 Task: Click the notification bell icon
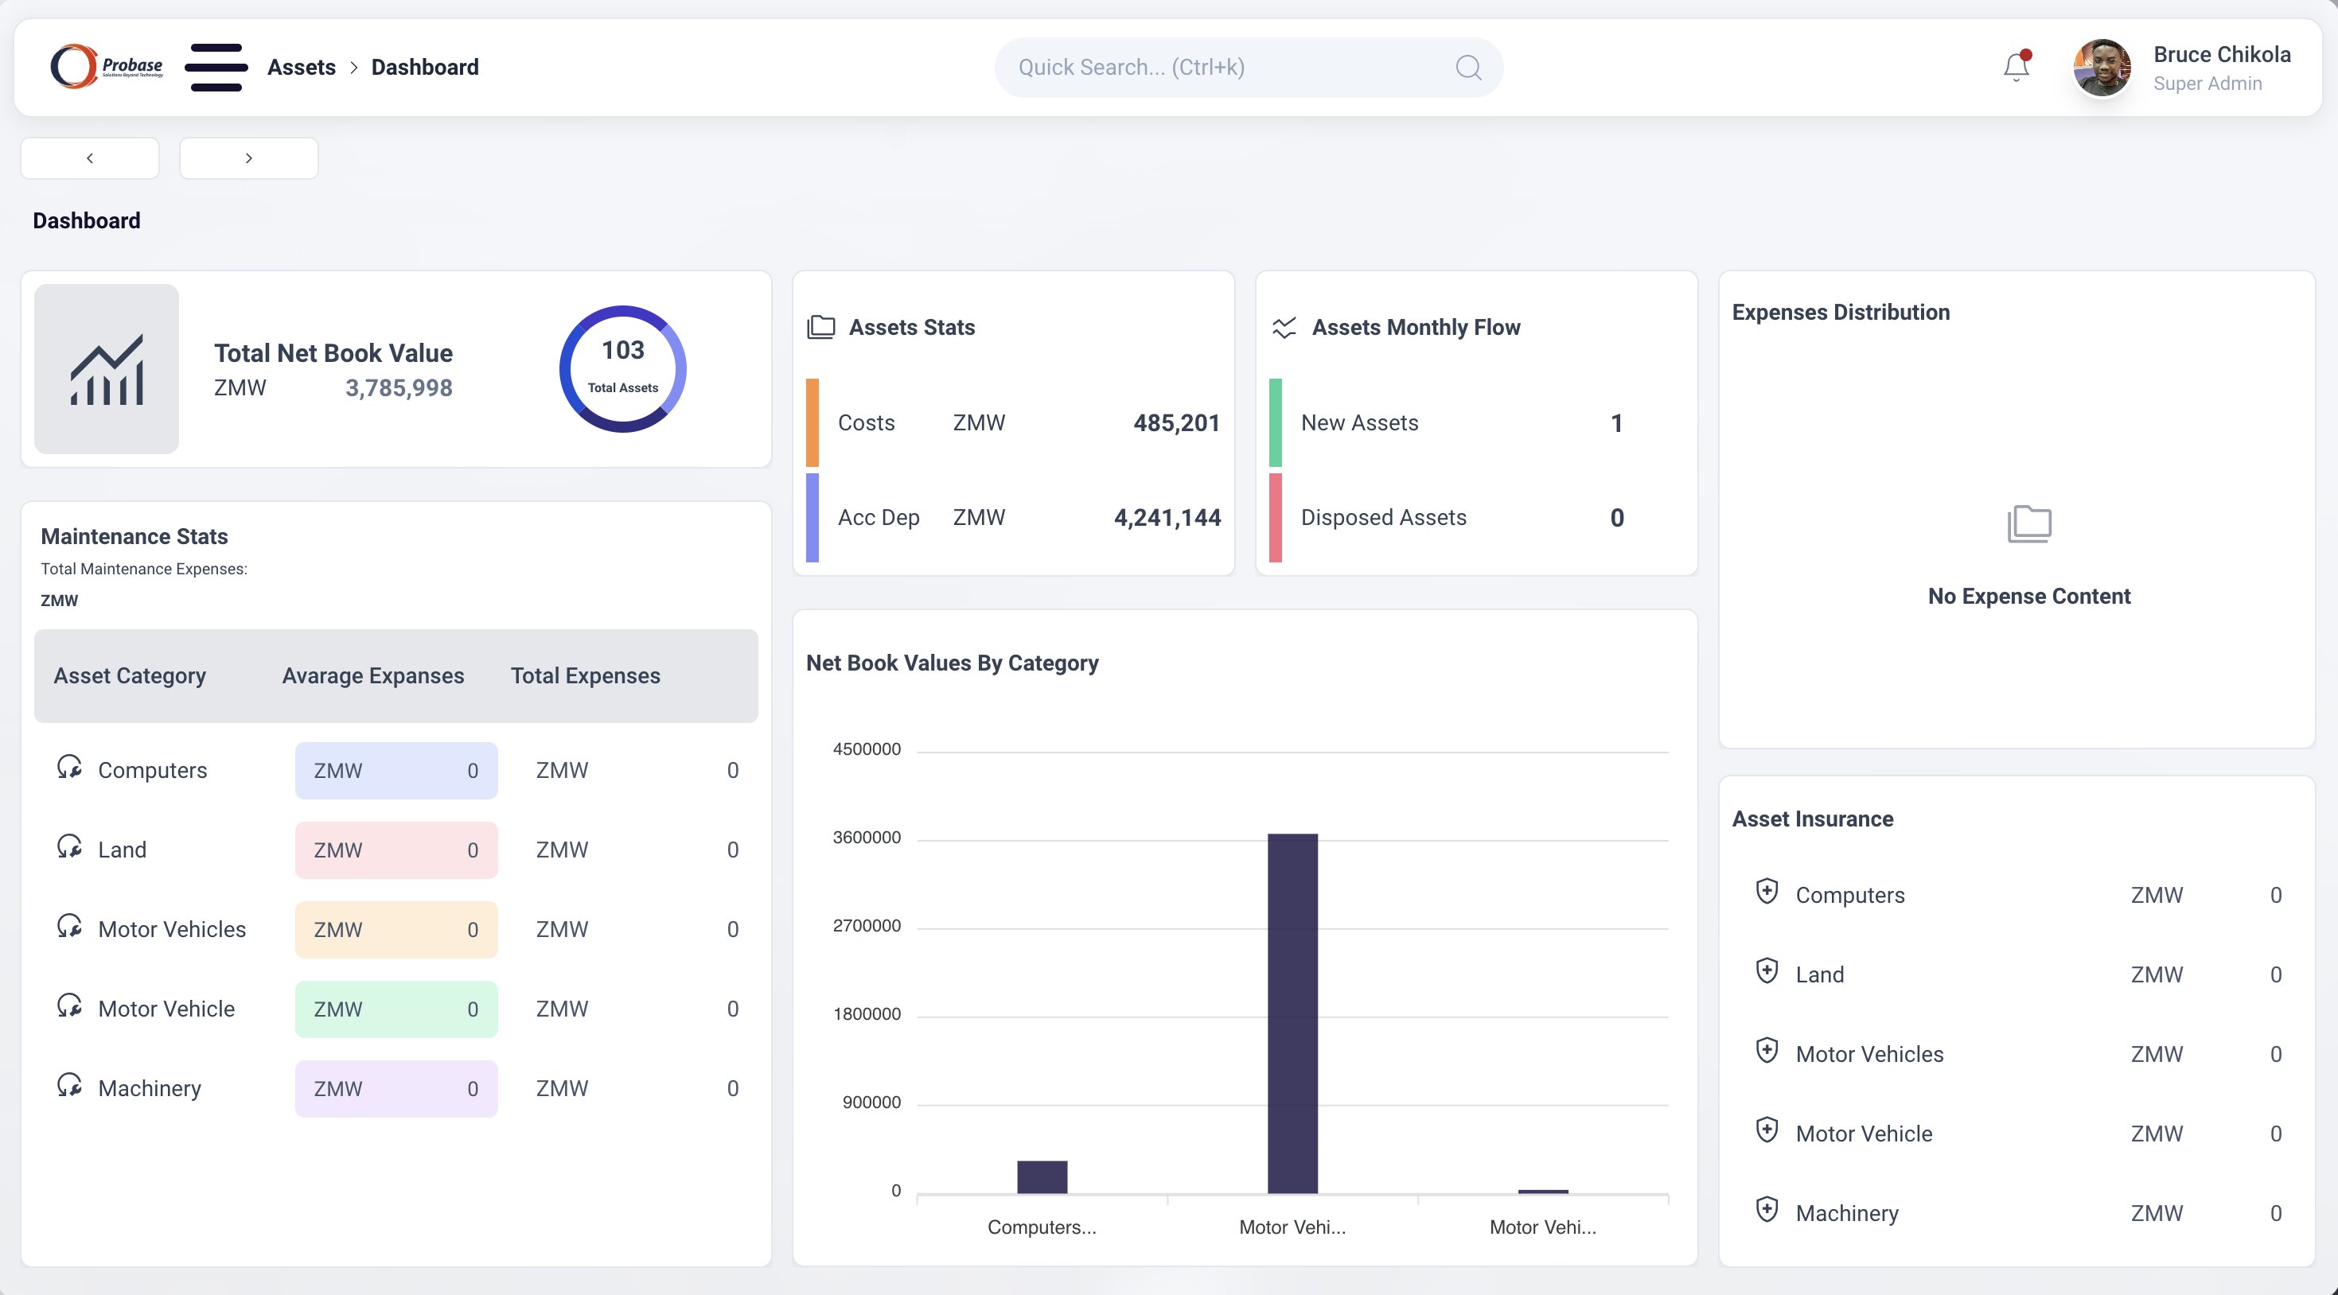click(x=2016, y=67)
